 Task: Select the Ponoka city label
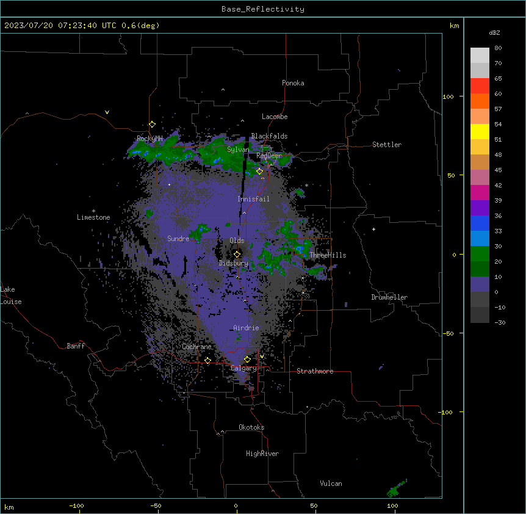tap(293, 83)
